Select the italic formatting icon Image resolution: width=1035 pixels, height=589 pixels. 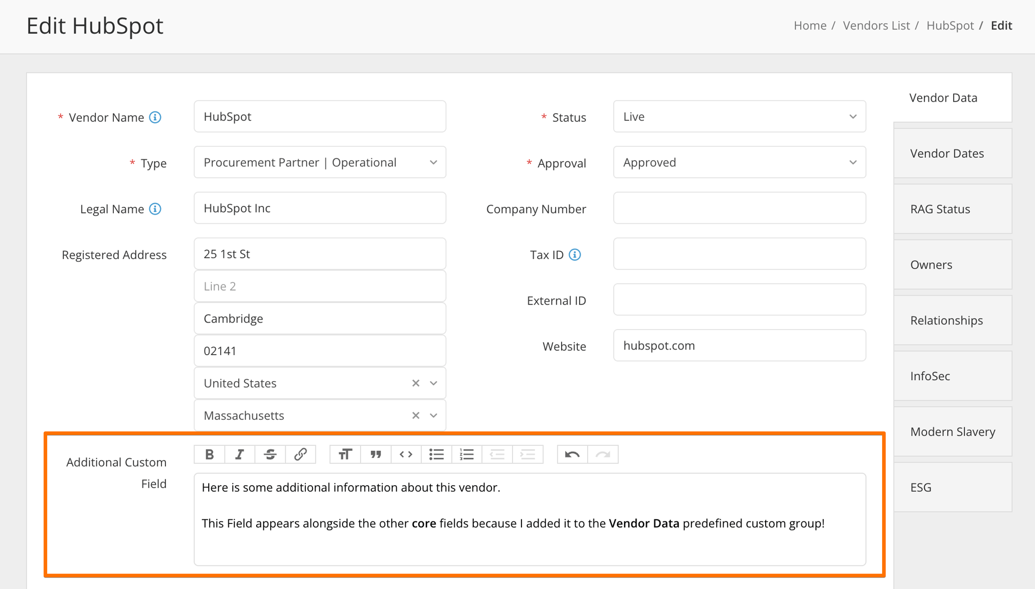(x=240, y=454)
